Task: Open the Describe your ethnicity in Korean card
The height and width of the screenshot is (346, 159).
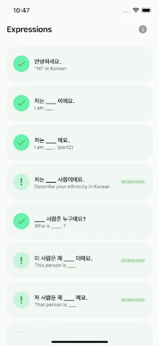Action: [80, 182]
